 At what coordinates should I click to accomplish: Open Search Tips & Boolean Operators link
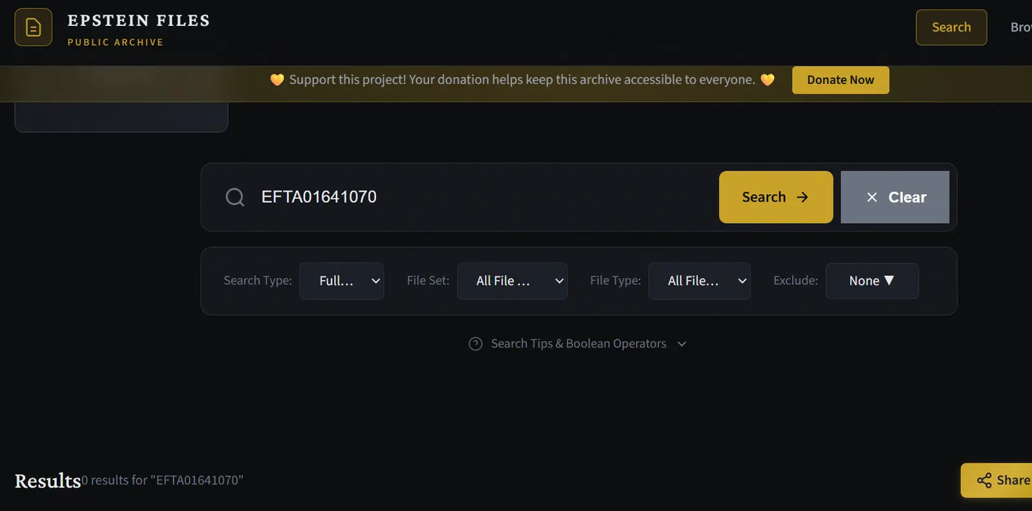pos(578,344)
